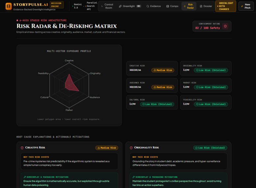Switch to the Greenlight tab
Image resolution: width=256 pixels, height=188 pixels.
130,6
